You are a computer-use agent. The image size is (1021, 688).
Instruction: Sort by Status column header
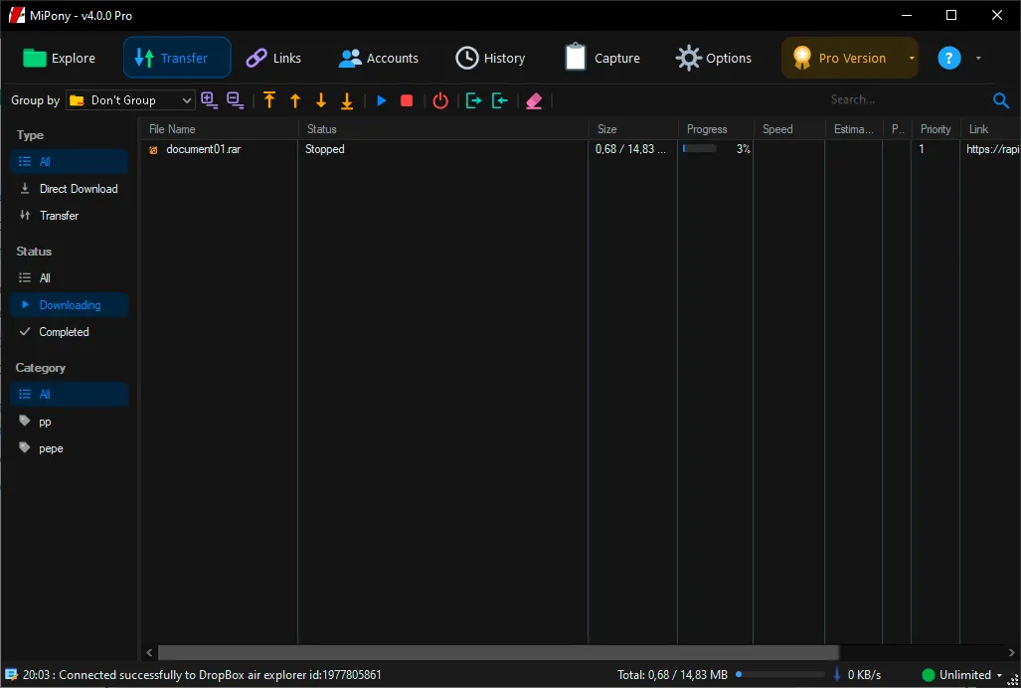(x=443, y=129)
